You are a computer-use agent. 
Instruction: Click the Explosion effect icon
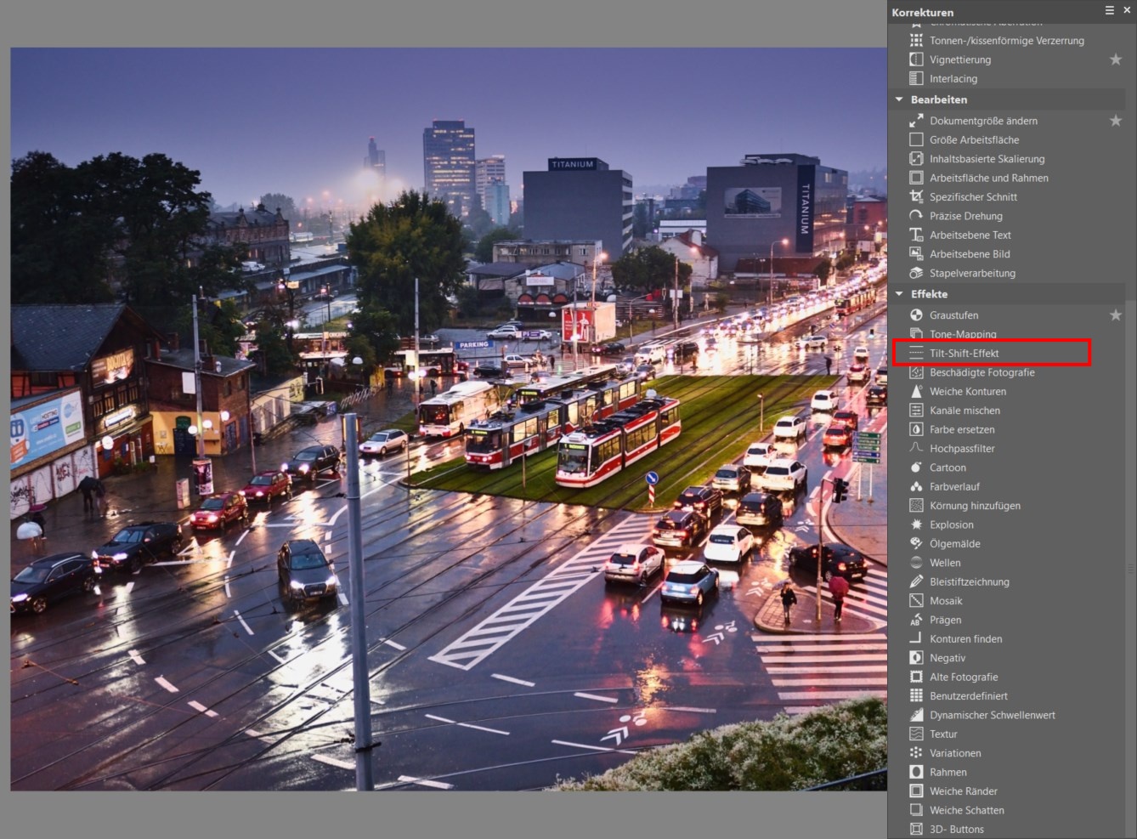[x=916, y=524]
